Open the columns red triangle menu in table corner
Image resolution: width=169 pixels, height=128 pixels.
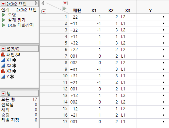[x=65, y=3]
